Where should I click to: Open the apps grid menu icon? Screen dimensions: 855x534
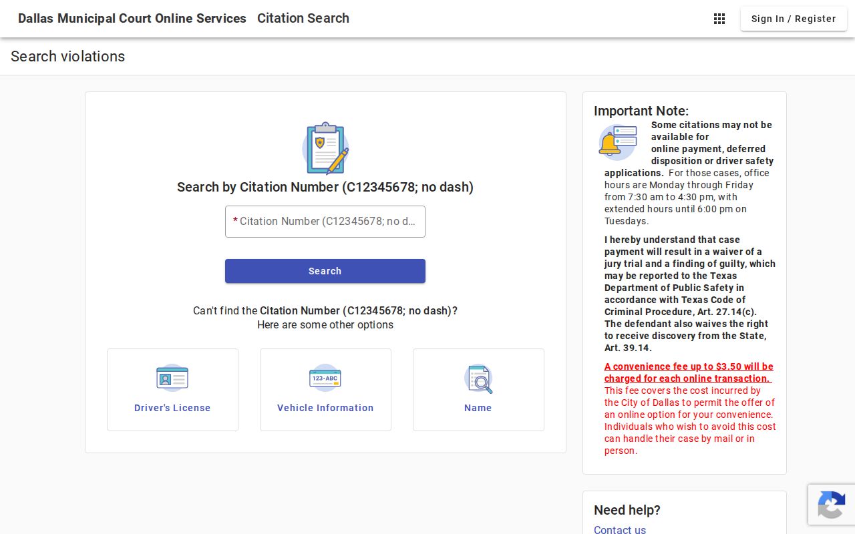[x=719, y=19]
